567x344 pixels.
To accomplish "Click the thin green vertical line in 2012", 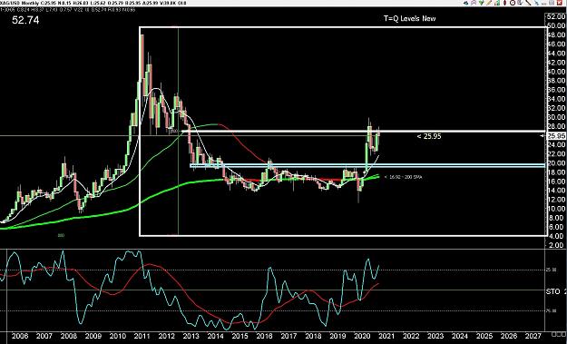I will [x=179, y=132].
